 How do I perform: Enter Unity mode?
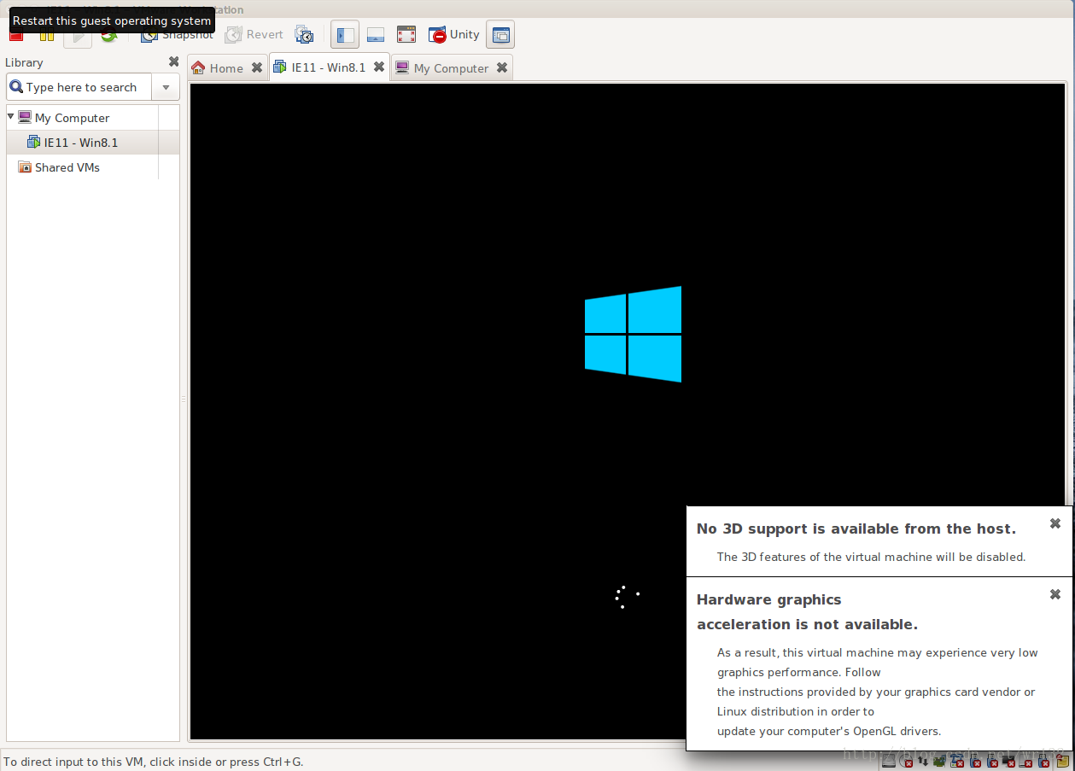tap(453, 34)
